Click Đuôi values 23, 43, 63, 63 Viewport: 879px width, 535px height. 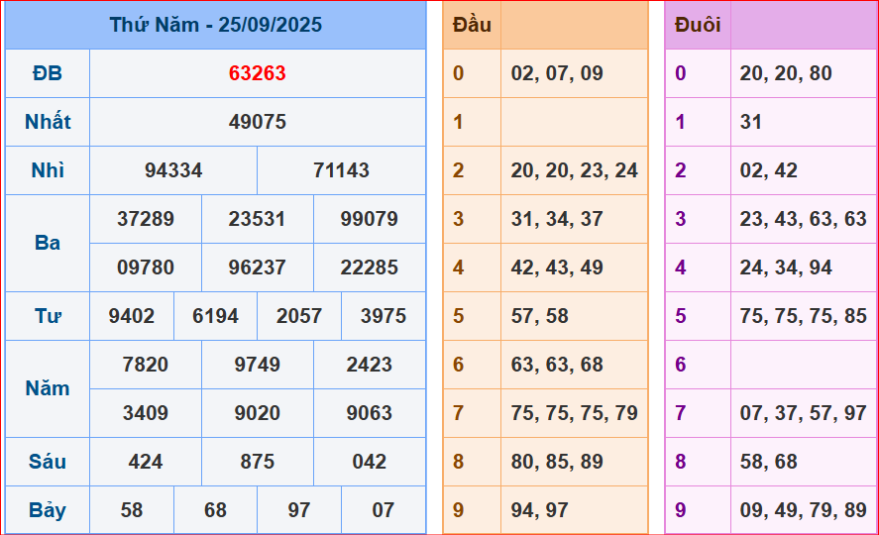point(803,219)
